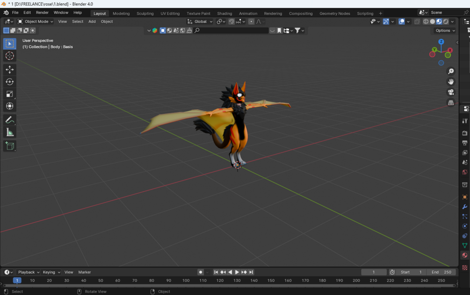The image size is (470, 295).
Task: Open the Keying dropdown
Action: tap(51, 272)
